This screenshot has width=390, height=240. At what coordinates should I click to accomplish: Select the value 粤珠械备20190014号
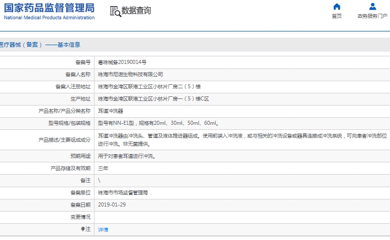[122, 62]
